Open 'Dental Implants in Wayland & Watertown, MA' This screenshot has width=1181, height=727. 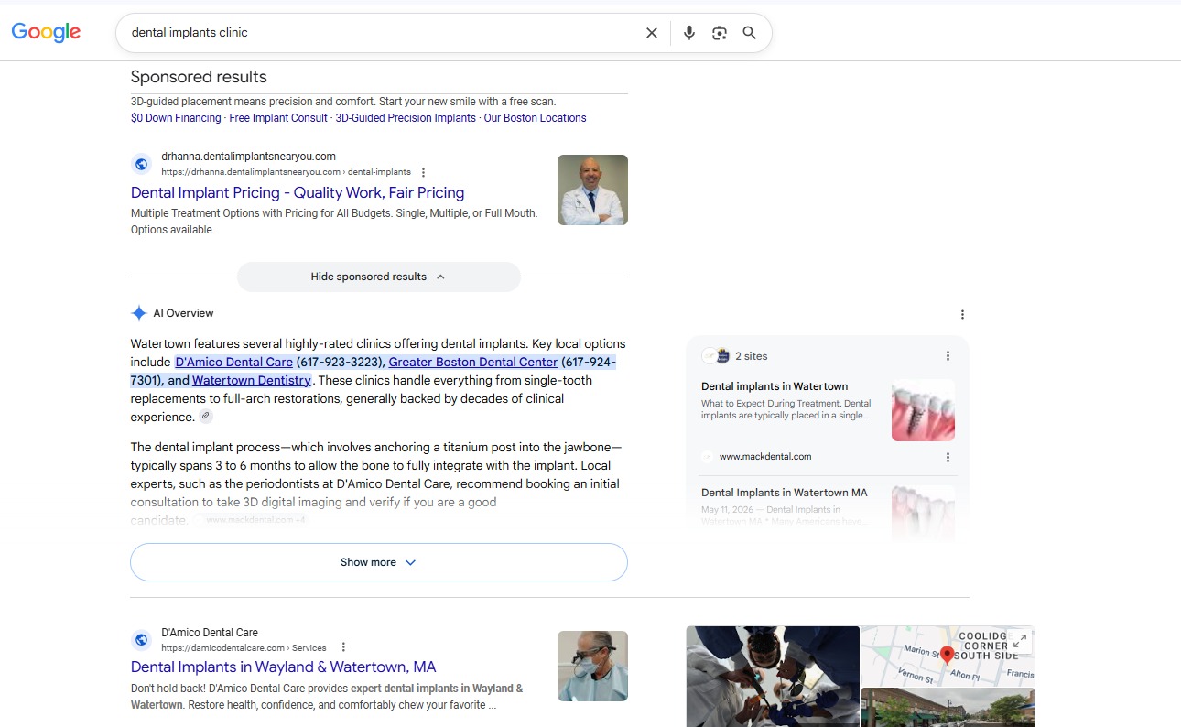click(x=284, y=667)
